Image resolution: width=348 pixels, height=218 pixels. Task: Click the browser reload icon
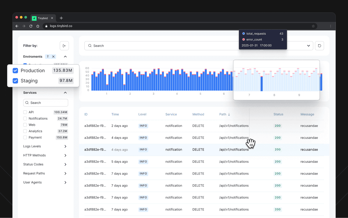click(31, 26)
